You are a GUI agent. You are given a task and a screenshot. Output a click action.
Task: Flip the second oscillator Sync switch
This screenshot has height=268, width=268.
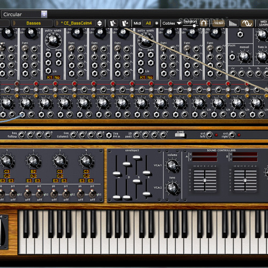tap(25, 48)
